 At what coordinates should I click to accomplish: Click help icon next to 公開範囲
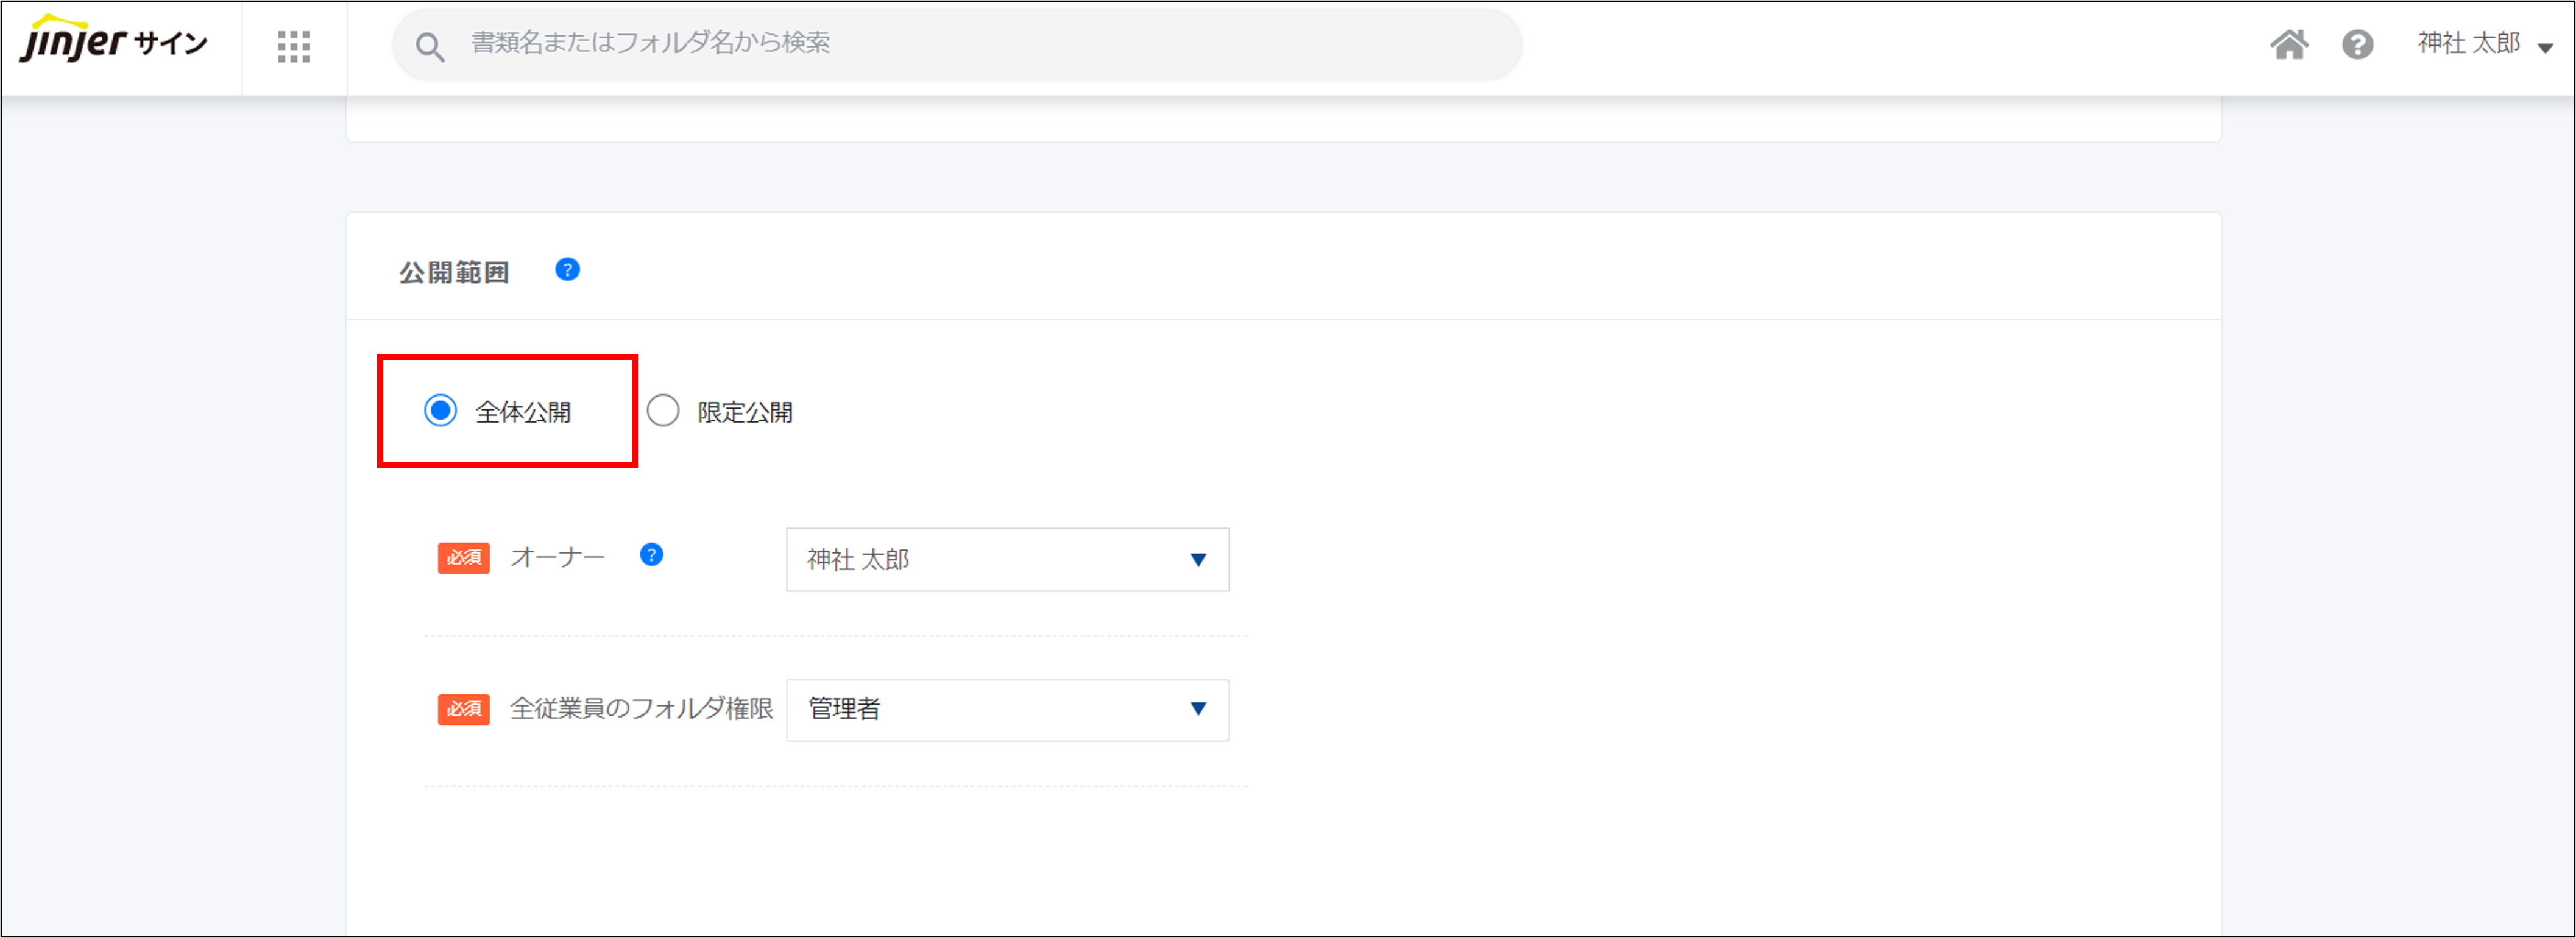pos(567,270)
